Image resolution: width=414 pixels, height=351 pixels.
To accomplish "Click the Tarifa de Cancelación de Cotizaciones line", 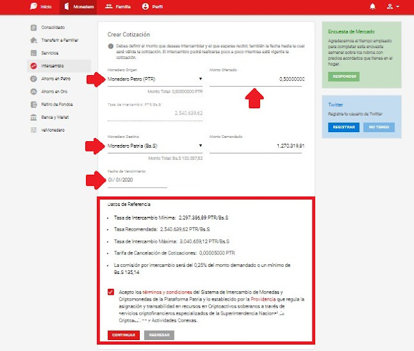I will point(174,253).
